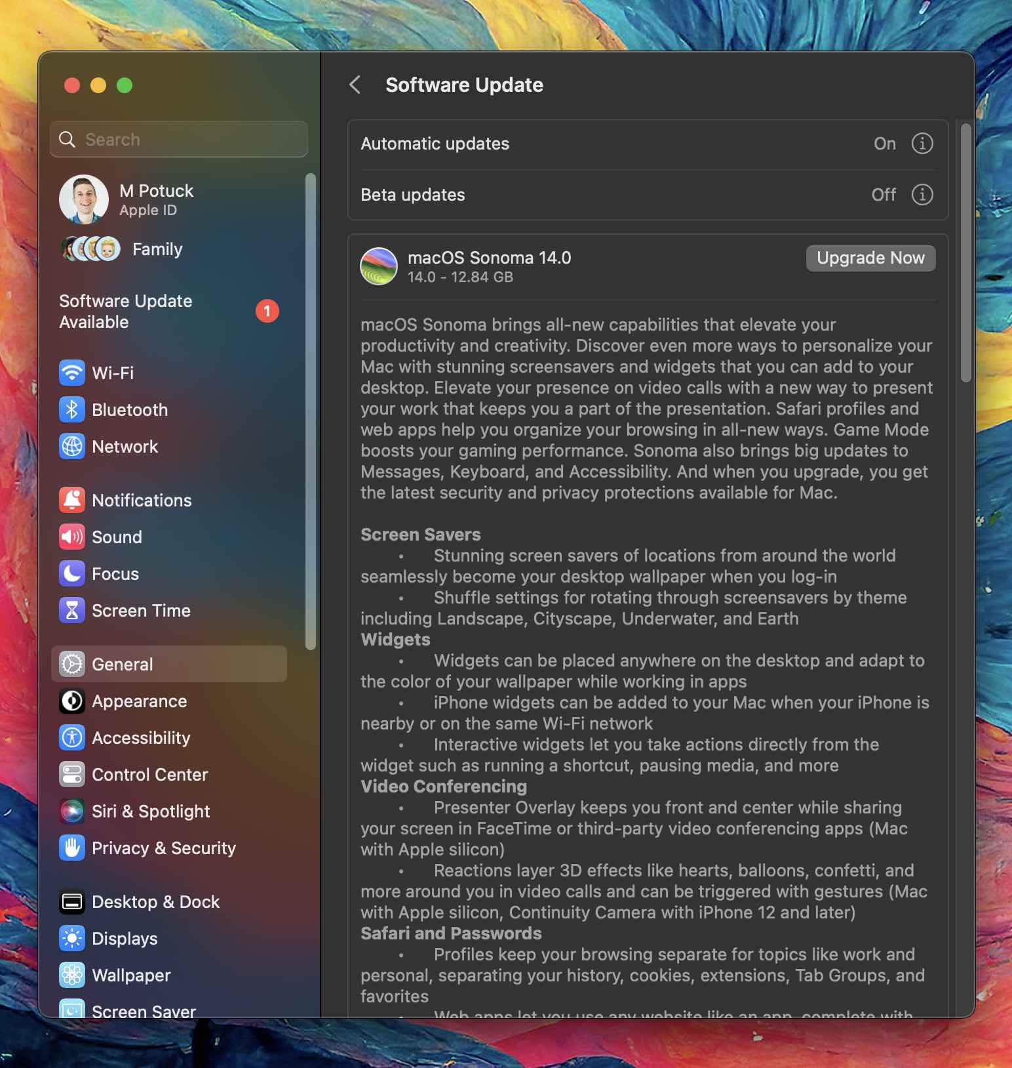Select Accessibility label in sidebar
The image size is (1012, 1068).
[141, 737]
